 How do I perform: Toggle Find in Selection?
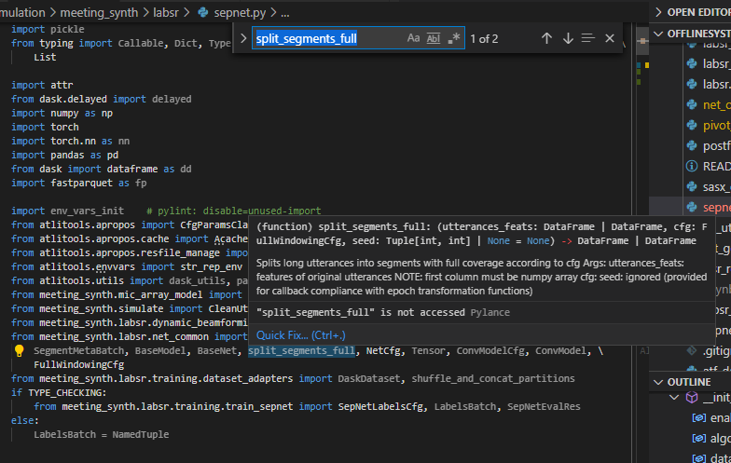[587, 38]
